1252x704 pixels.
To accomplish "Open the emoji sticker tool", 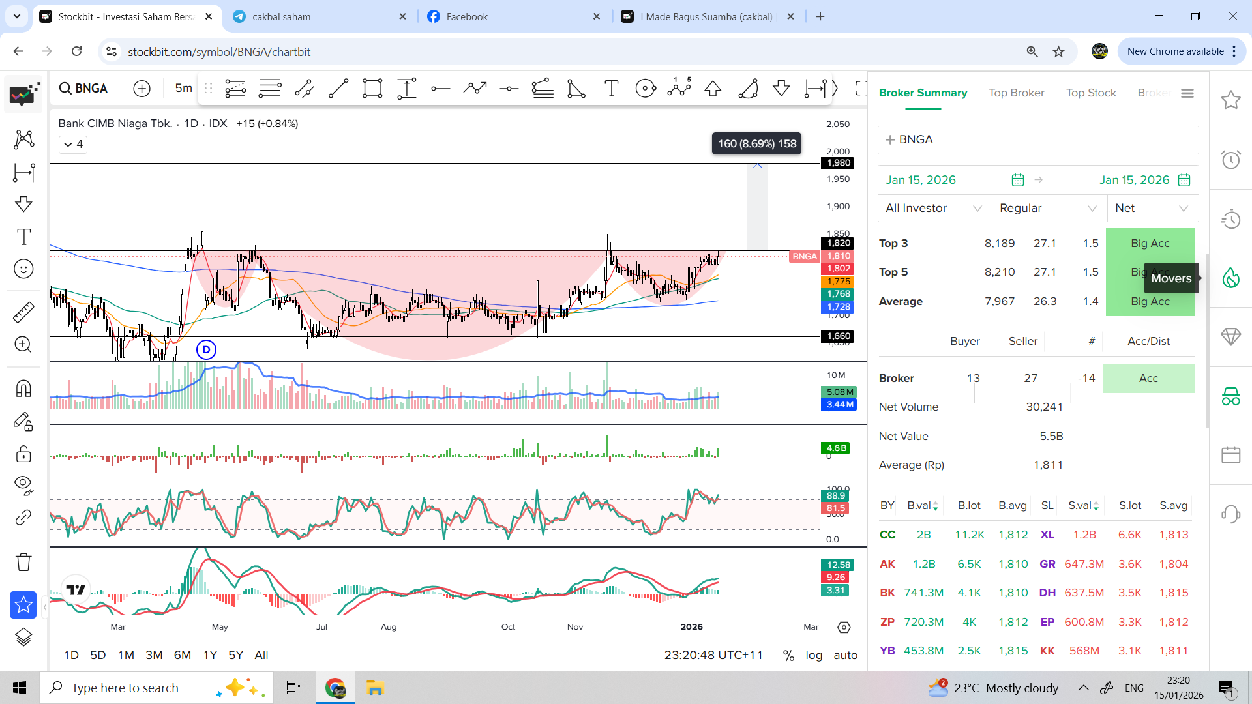I will (x=23, y=269).
